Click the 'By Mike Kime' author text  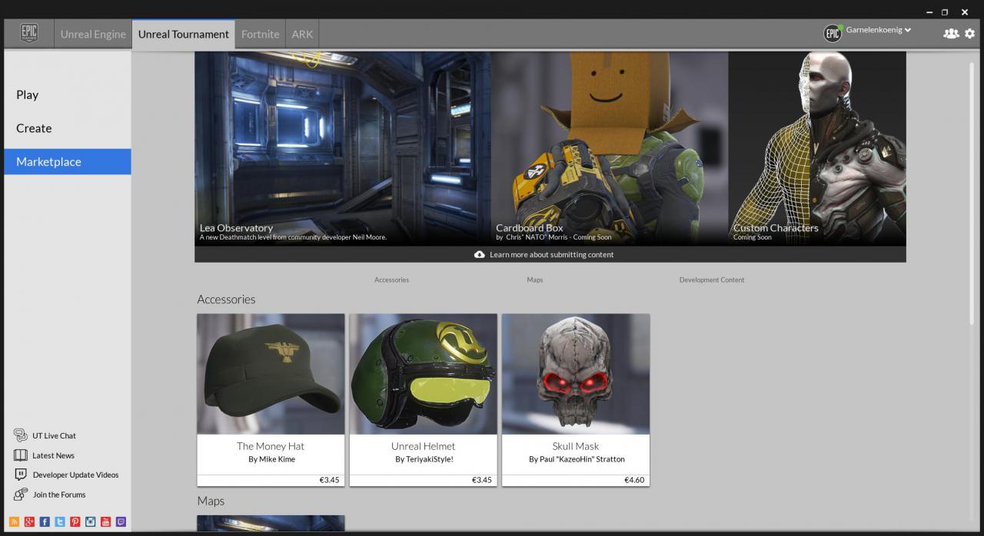(271, 459)
